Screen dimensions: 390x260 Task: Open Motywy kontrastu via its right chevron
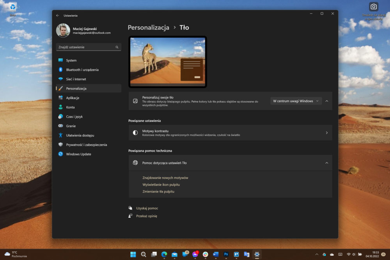[x=327, y=133]
